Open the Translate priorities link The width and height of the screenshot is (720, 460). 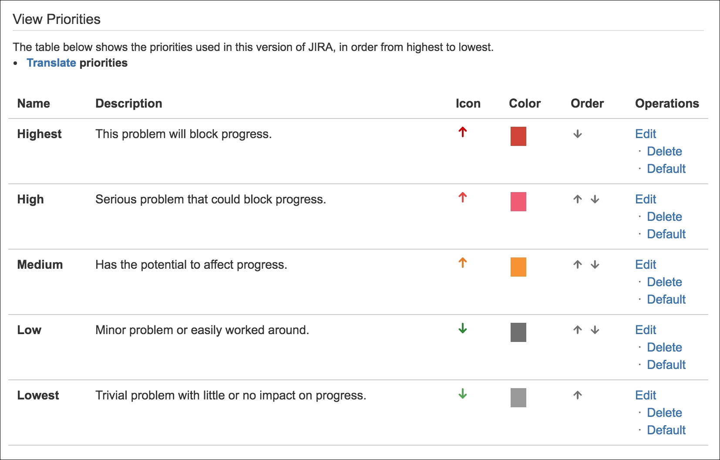pos(51,63)
